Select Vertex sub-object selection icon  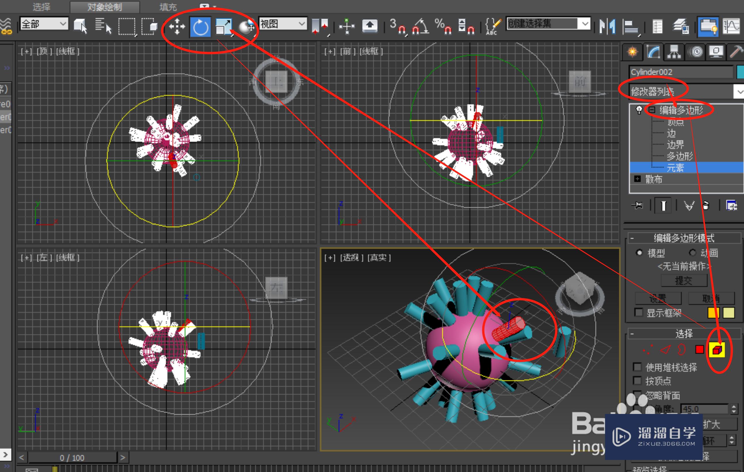click(648, 350)
